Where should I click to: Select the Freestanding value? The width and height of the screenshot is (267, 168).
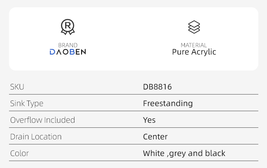pyautogui.click(x=168, y=103)
